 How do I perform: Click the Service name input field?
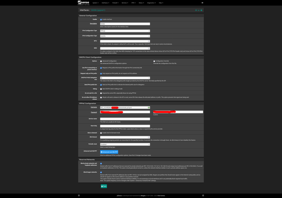pyautogui.click(x=125, y=119)
